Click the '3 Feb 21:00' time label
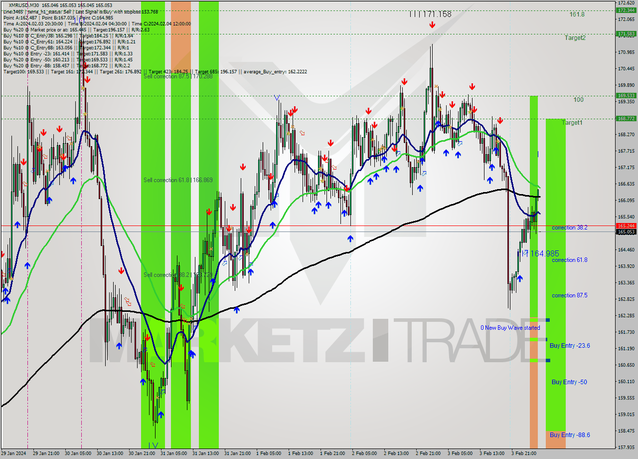The height and width of the screenshot is (459, 638). [x=523, y=454]
